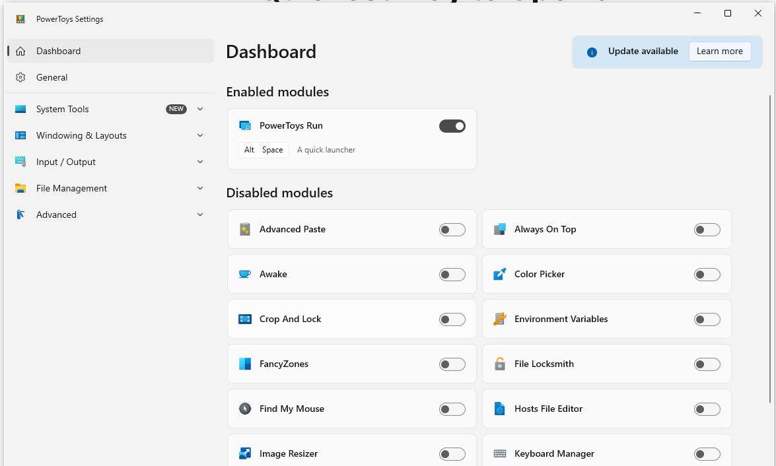
Task: Click the 'Disabled modules' heading
Action: tap(279, 193)
